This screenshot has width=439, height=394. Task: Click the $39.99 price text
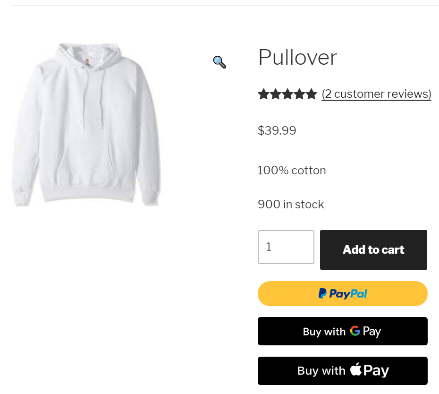tap(277, 130)
